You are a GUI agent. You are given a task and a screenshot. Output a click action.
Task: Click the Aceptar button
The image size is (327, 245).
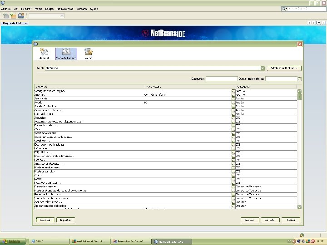[250, 220]
